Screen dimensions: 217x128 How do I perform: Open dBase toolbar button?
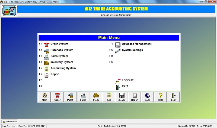[122, 97]
